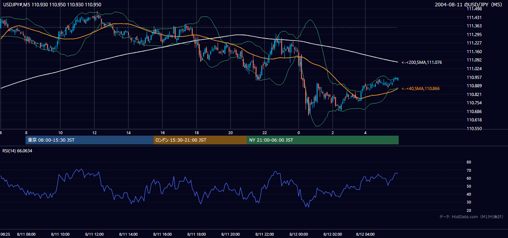Image resolution: width=508 pixels, height=238 pixels.
Task: Click the 8/12 00:00 timestamp
Action: click(x=299, y=234)
